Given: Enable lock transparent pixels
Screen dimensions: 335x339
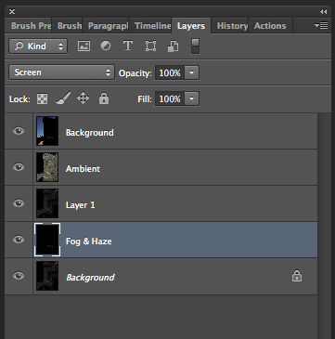Looking at the screenshot, I should [43, 99].
